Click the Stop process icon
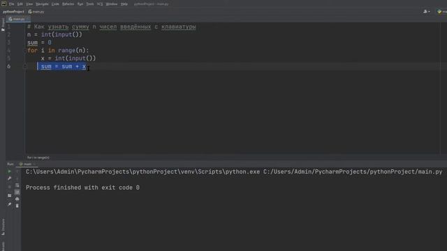447x251 pixels. click(9, 187)
